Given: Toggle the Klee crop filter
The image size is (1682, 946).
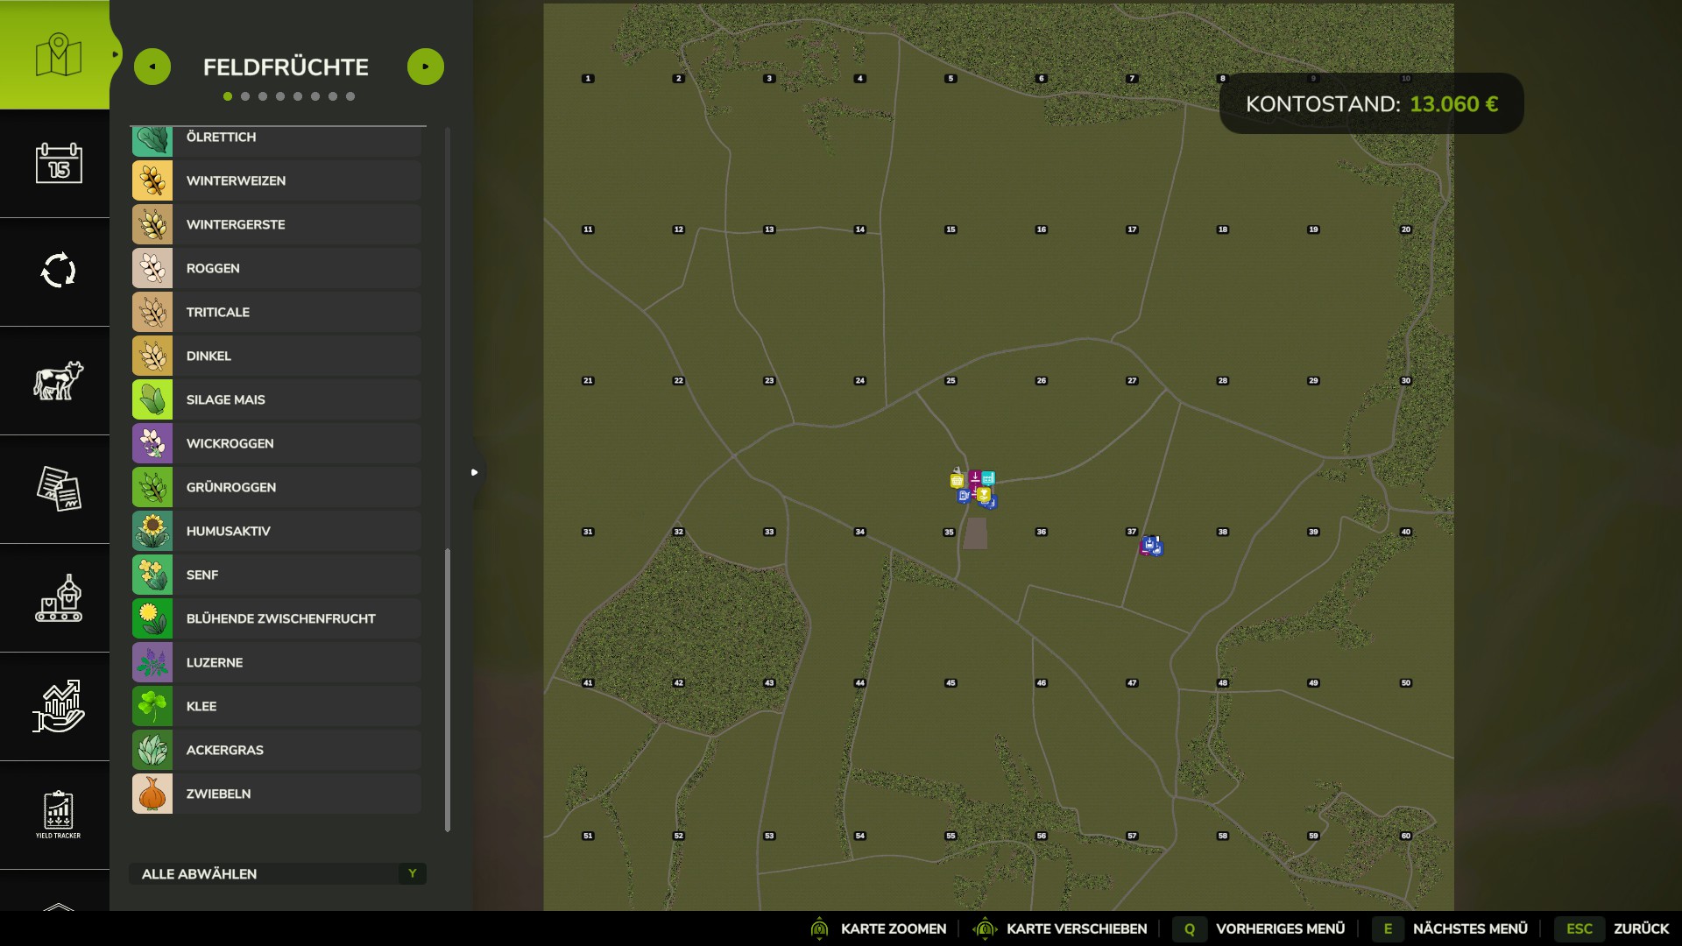Looking at the screenshot, I should tap(277, 706).
